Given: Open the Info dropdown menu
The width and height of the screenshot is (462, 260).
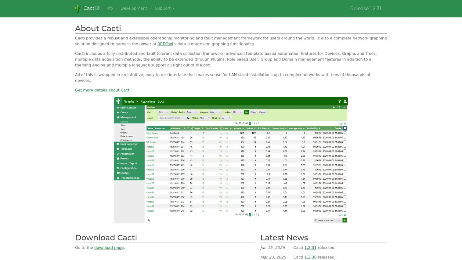Looking at the screenshot, I should [111, 8].
